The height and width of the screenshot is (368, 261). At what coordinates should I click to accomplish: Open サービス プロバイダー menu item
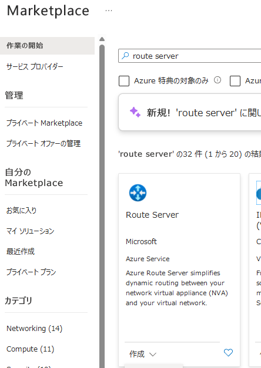[35, 67]
